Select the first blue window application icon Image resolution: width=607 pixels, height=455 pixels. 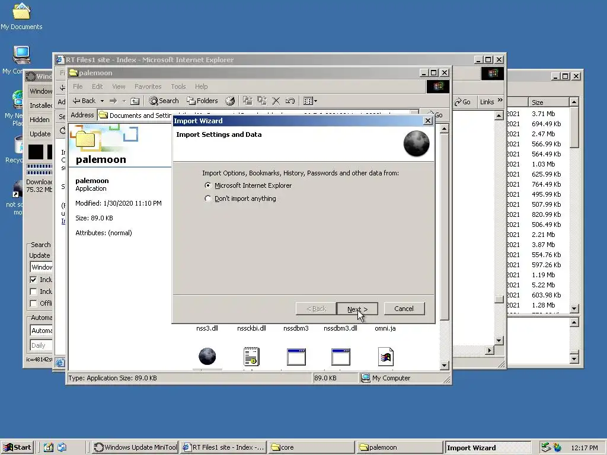click(296, 357)
